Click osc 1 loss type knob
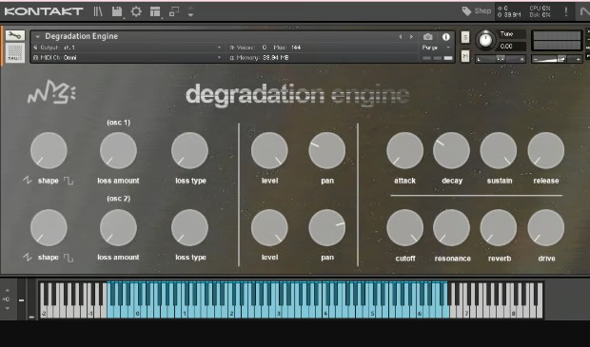The height and width of the screenshot is (347, 590). pyautogui.click(x=189, y=150)
